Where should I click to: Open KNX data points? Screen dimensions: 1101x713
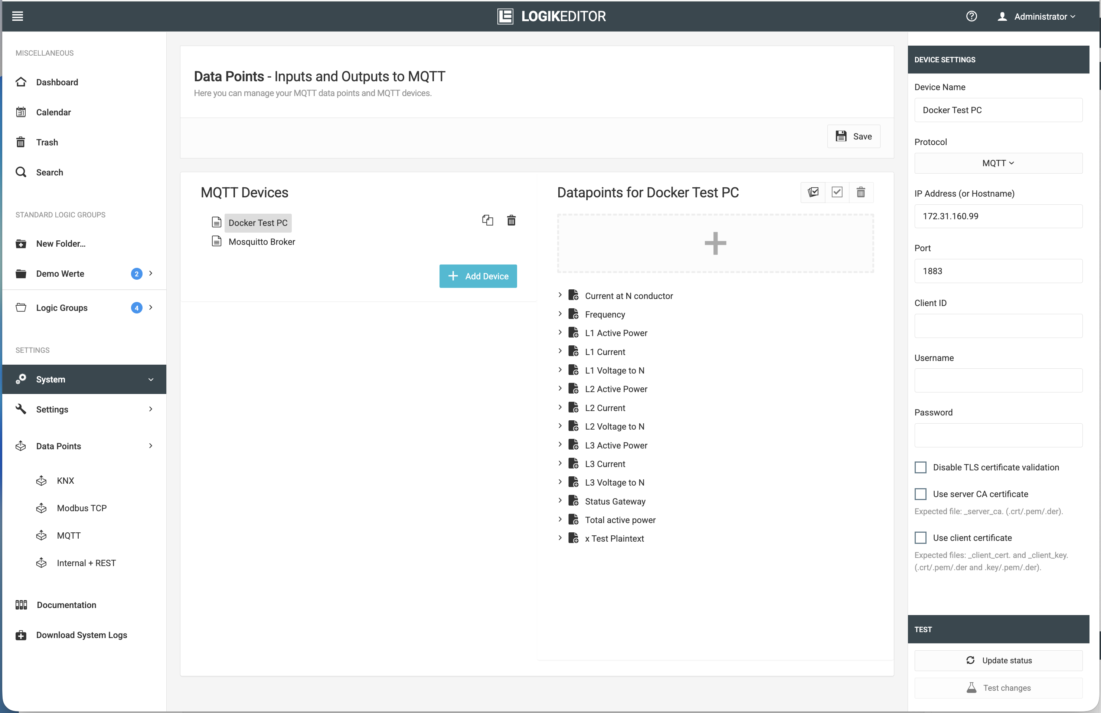pyautogui.click(x=65, y=480)
